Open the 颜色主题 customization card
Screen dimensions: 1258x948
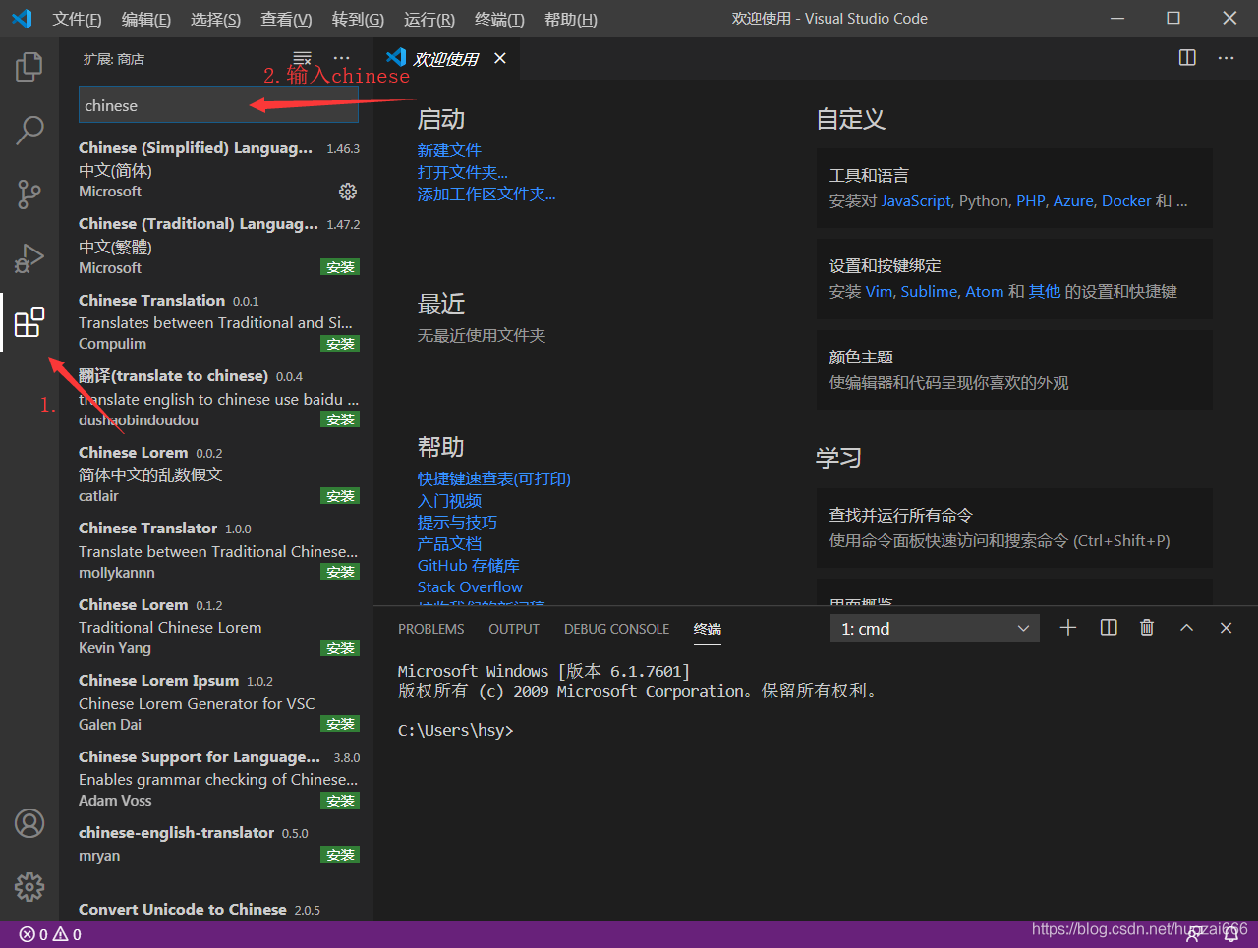(1014, 369)
